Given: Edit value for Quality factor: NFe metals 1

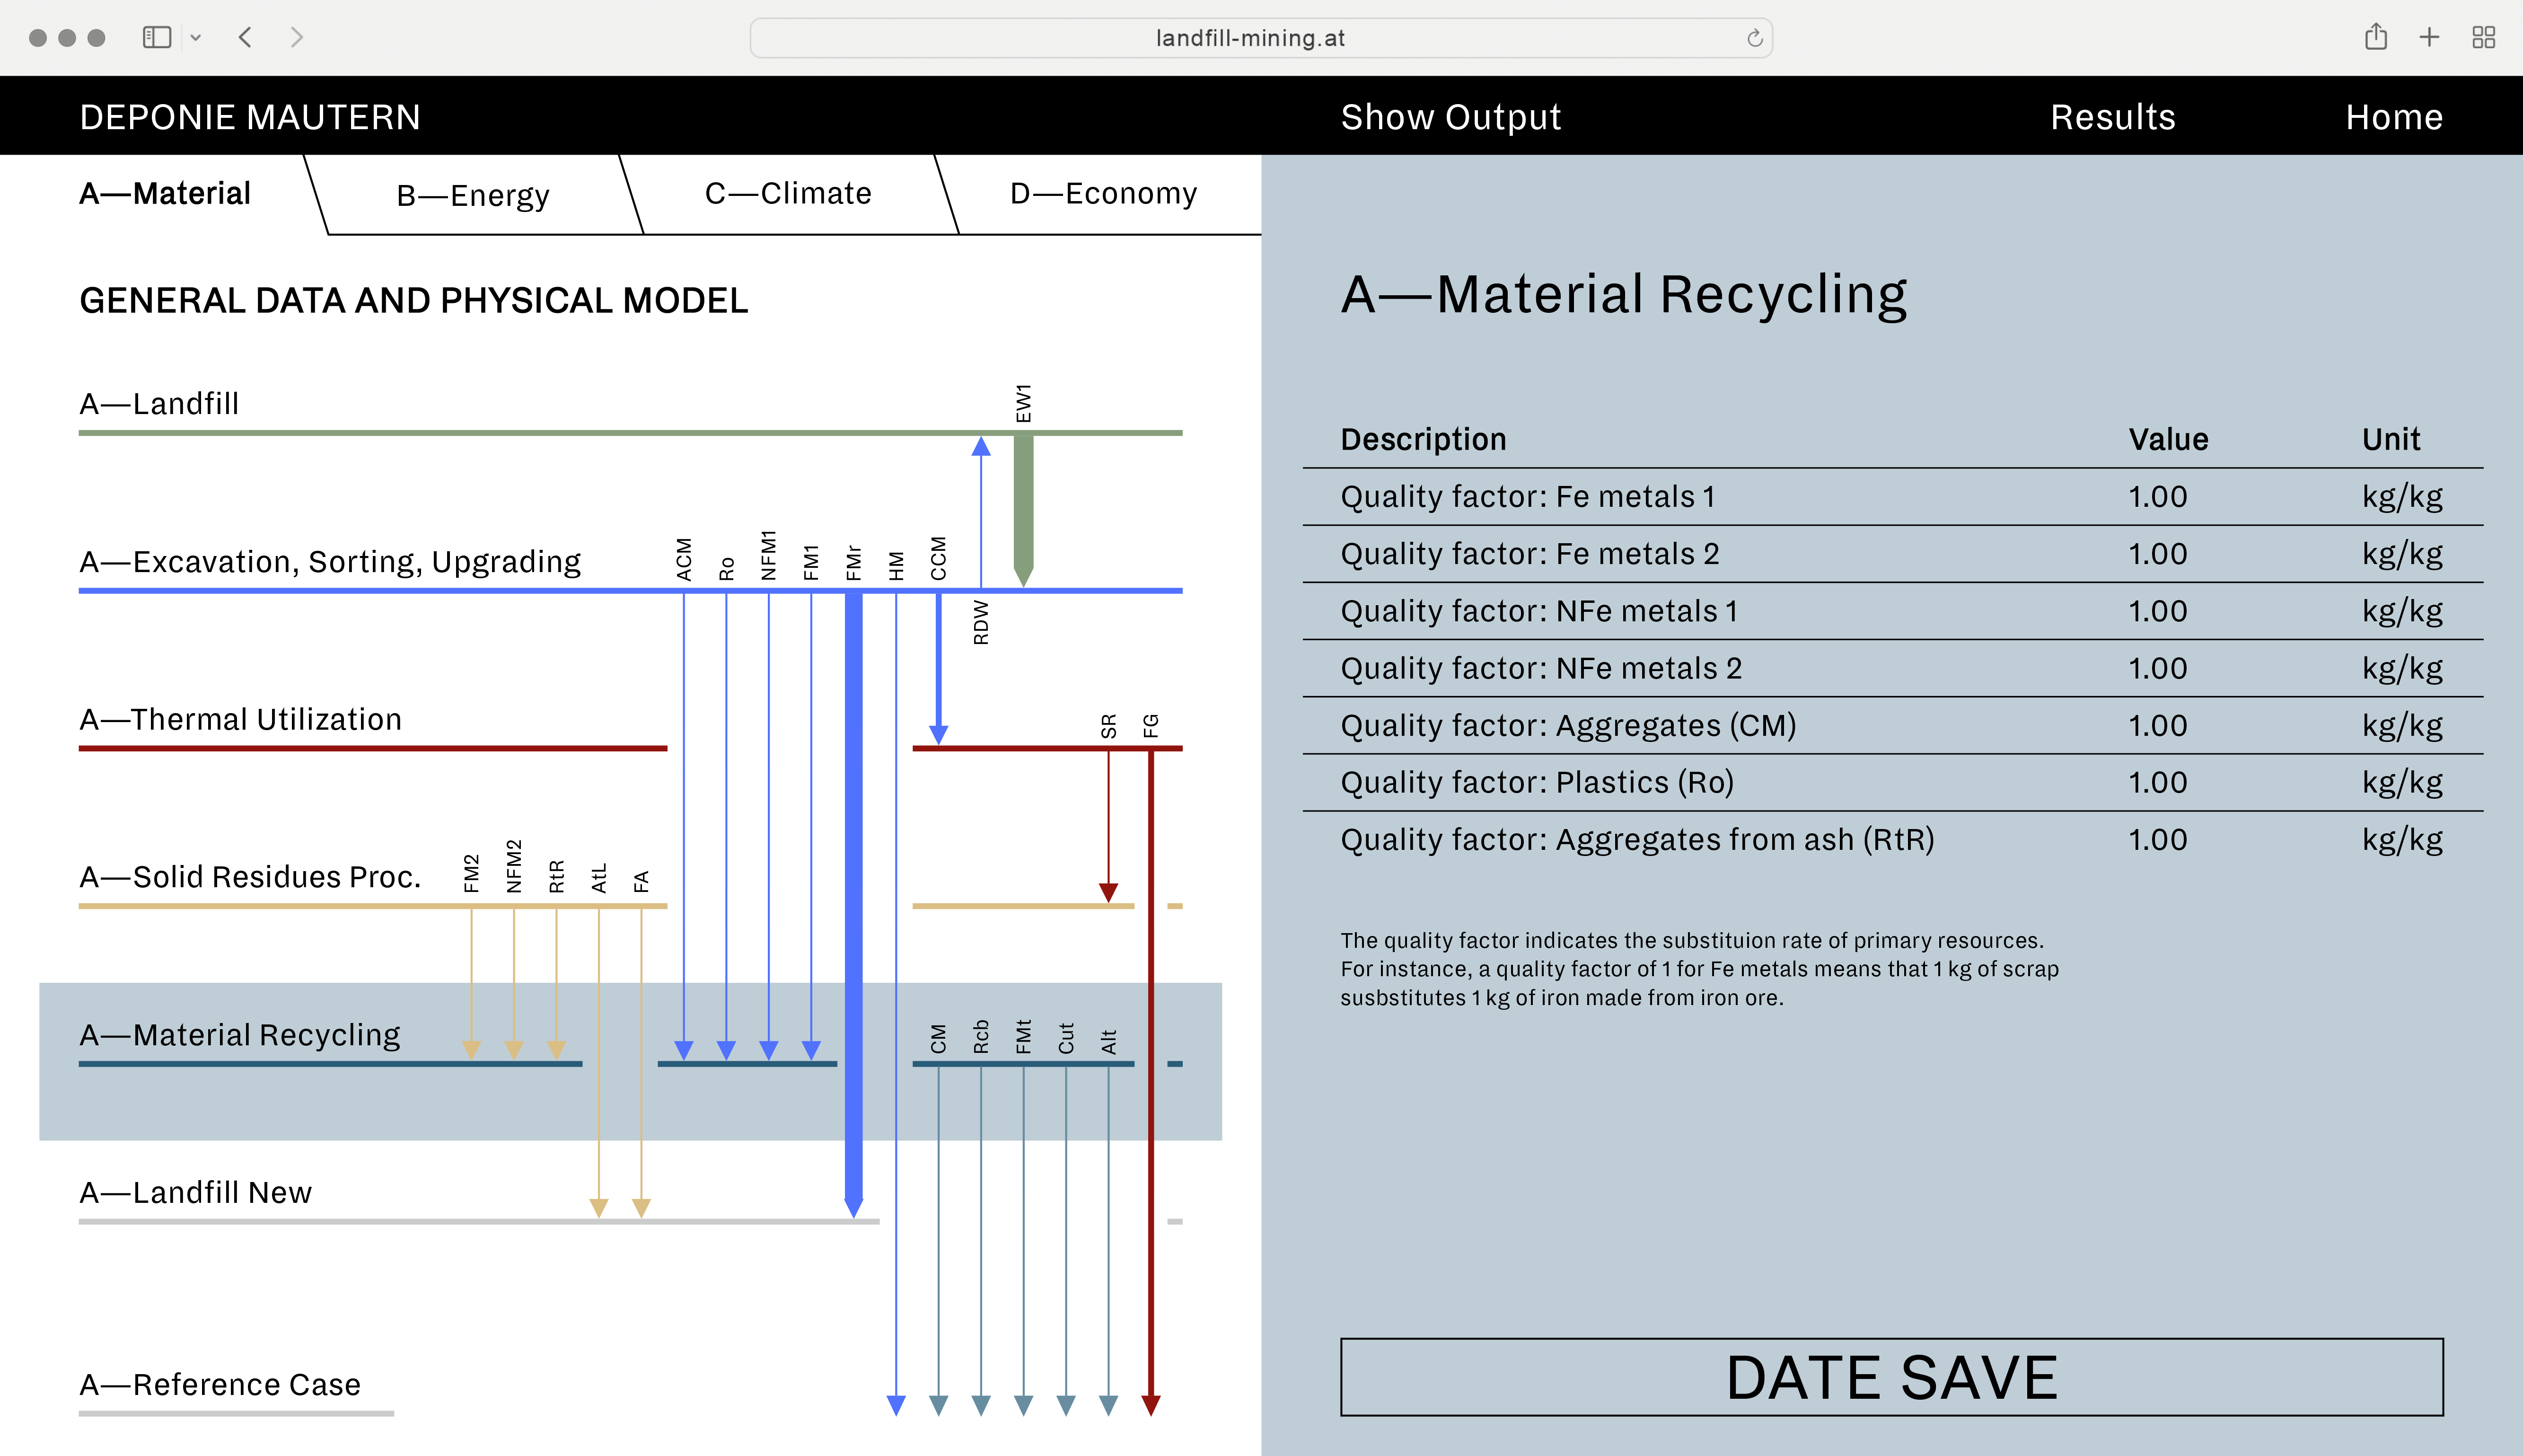Looking at the screenshot, I should pos(2157,611).
